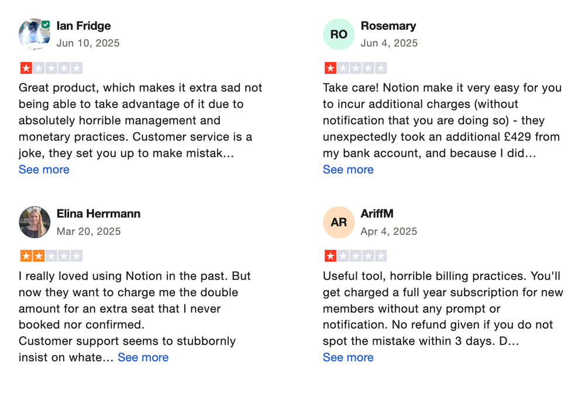Click the green verified badge on Ian Fridge's avatar

pos(46,25)
